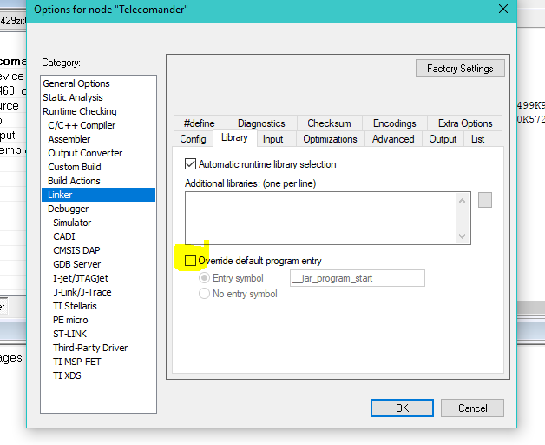This screenshot has height=445, width=545.
Task: Switch to the Diagnostics tab
Action: click(261, 123)
